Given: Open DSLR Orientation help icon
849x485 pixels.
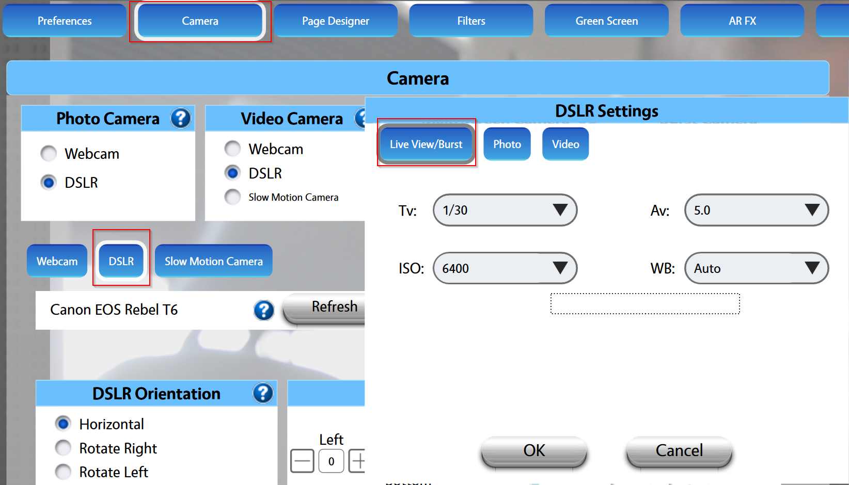Looking at the screenshot, I should 263,393.
